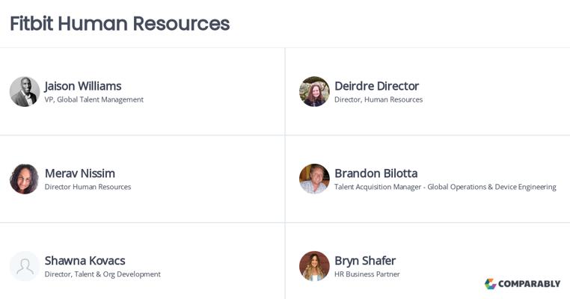View Merav Nissim's round profile photo
Image resolution: width=570 pixels, height=299 pixels.
(x=25, y=179)
